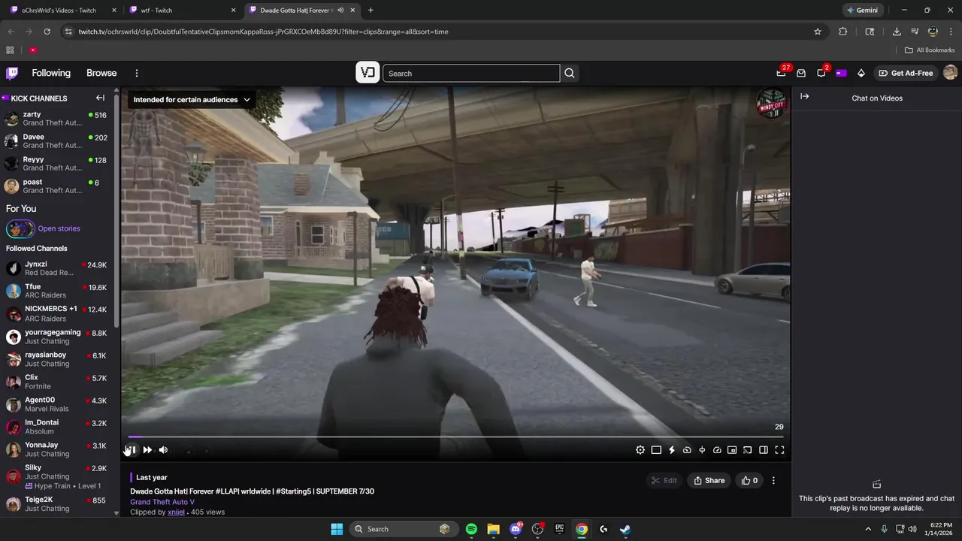Select the Jynxzi followed channel

[x=57, y=268]
